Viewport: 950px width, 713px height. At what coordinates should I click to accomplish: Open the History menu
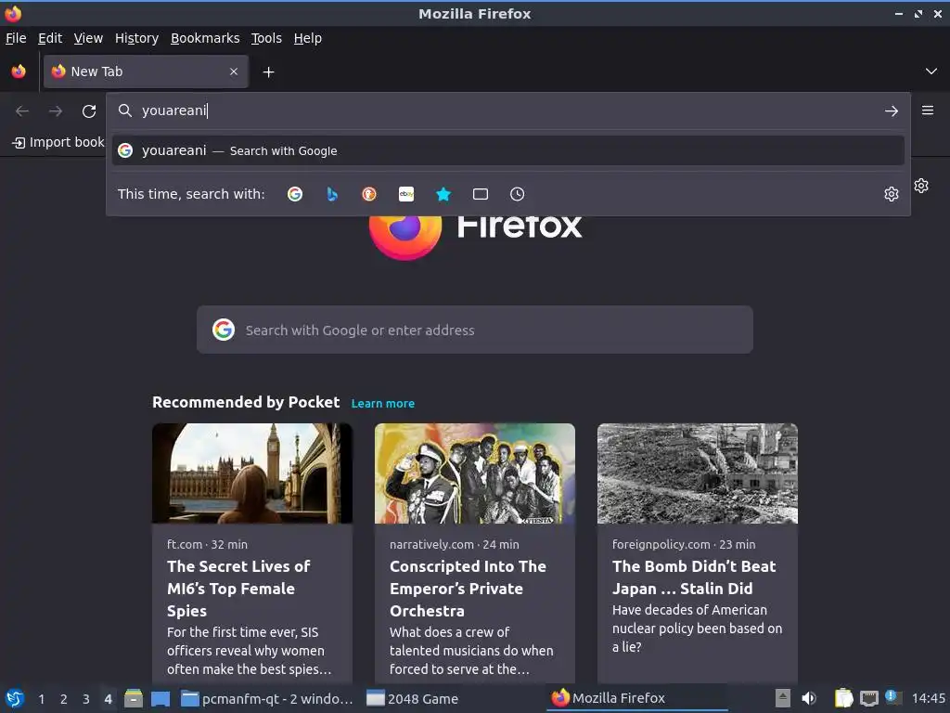coord(137,38)
